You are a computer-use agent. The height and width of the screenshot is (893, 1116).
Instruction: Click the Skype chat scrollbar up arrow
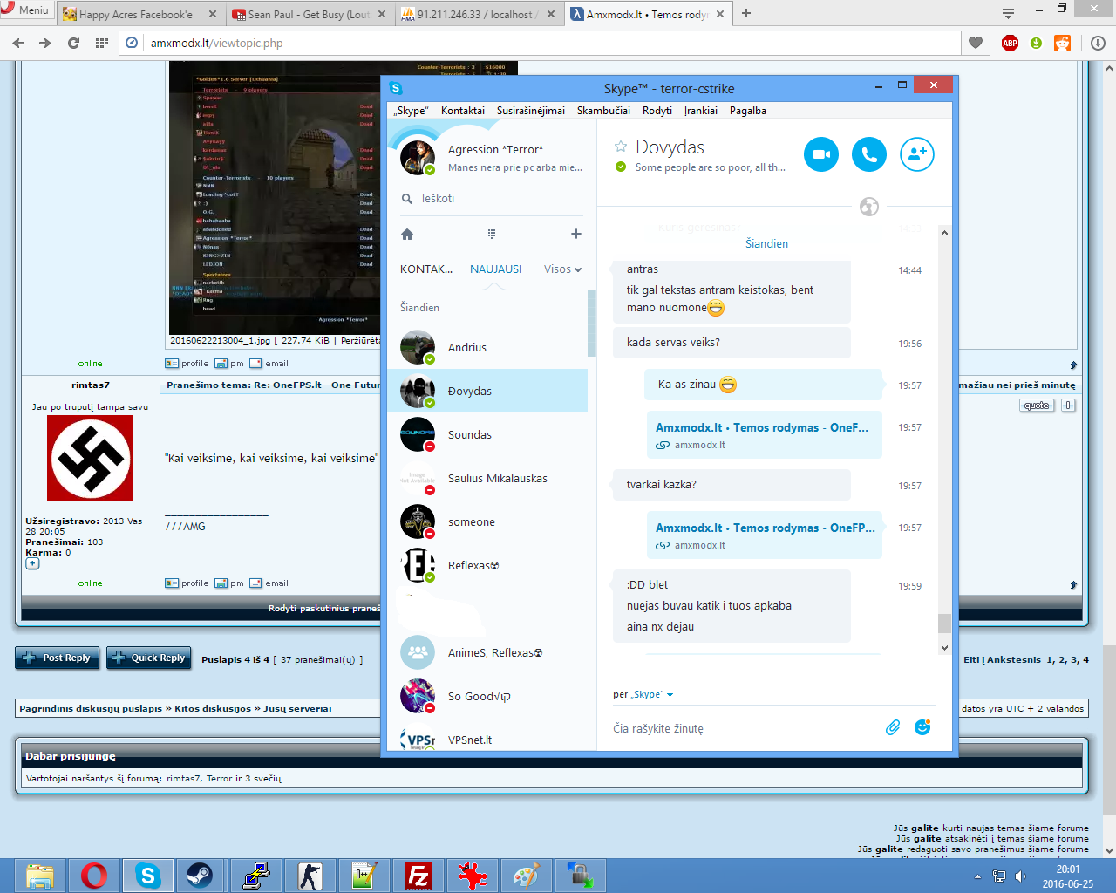pyautogui.click(x=944, y=232)
